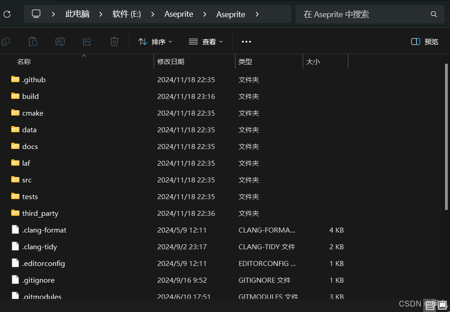Sort by the 大小 column header
450x312 pixels.
(x=313, y=62)
